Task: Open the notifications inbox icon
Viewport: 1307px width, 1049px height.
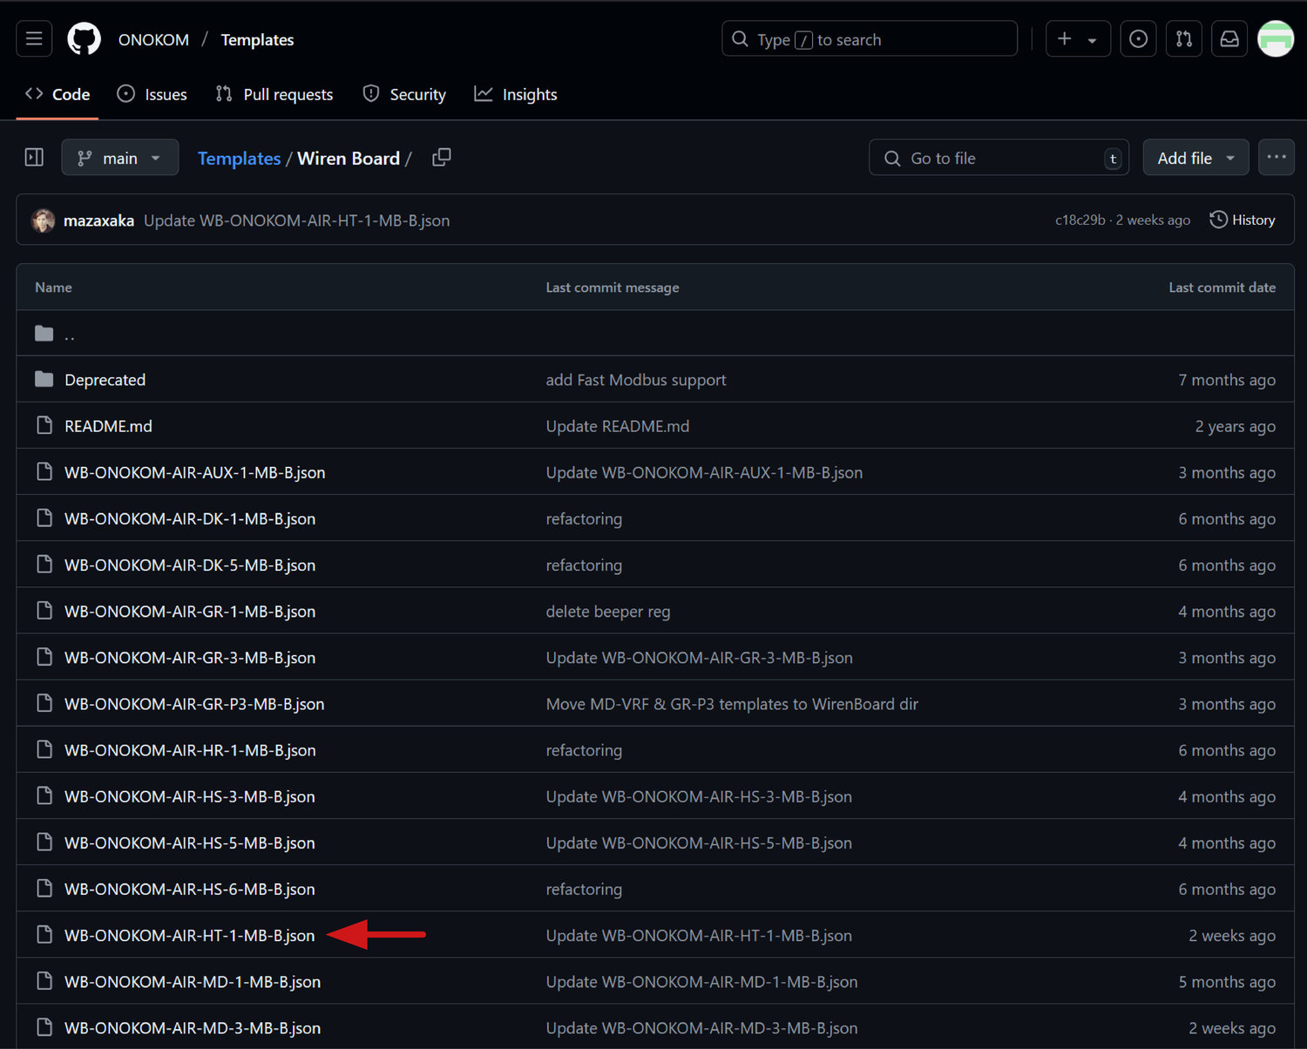Action: [1229, 39]
